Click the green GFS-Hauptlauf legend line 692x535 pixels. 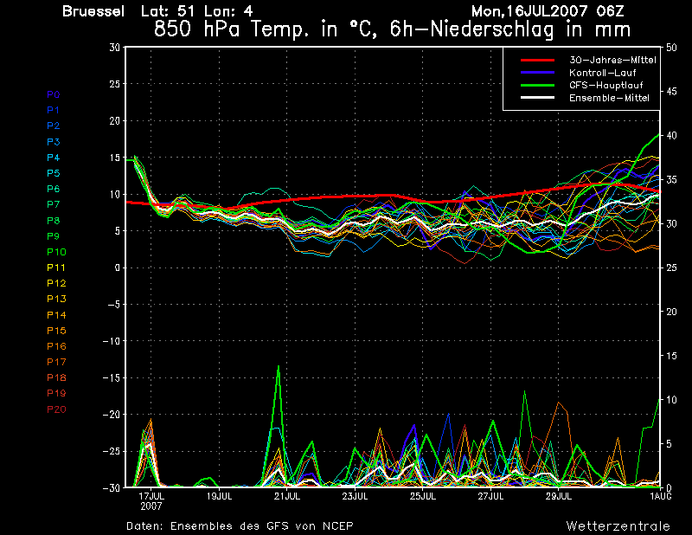tap(537, 85)
